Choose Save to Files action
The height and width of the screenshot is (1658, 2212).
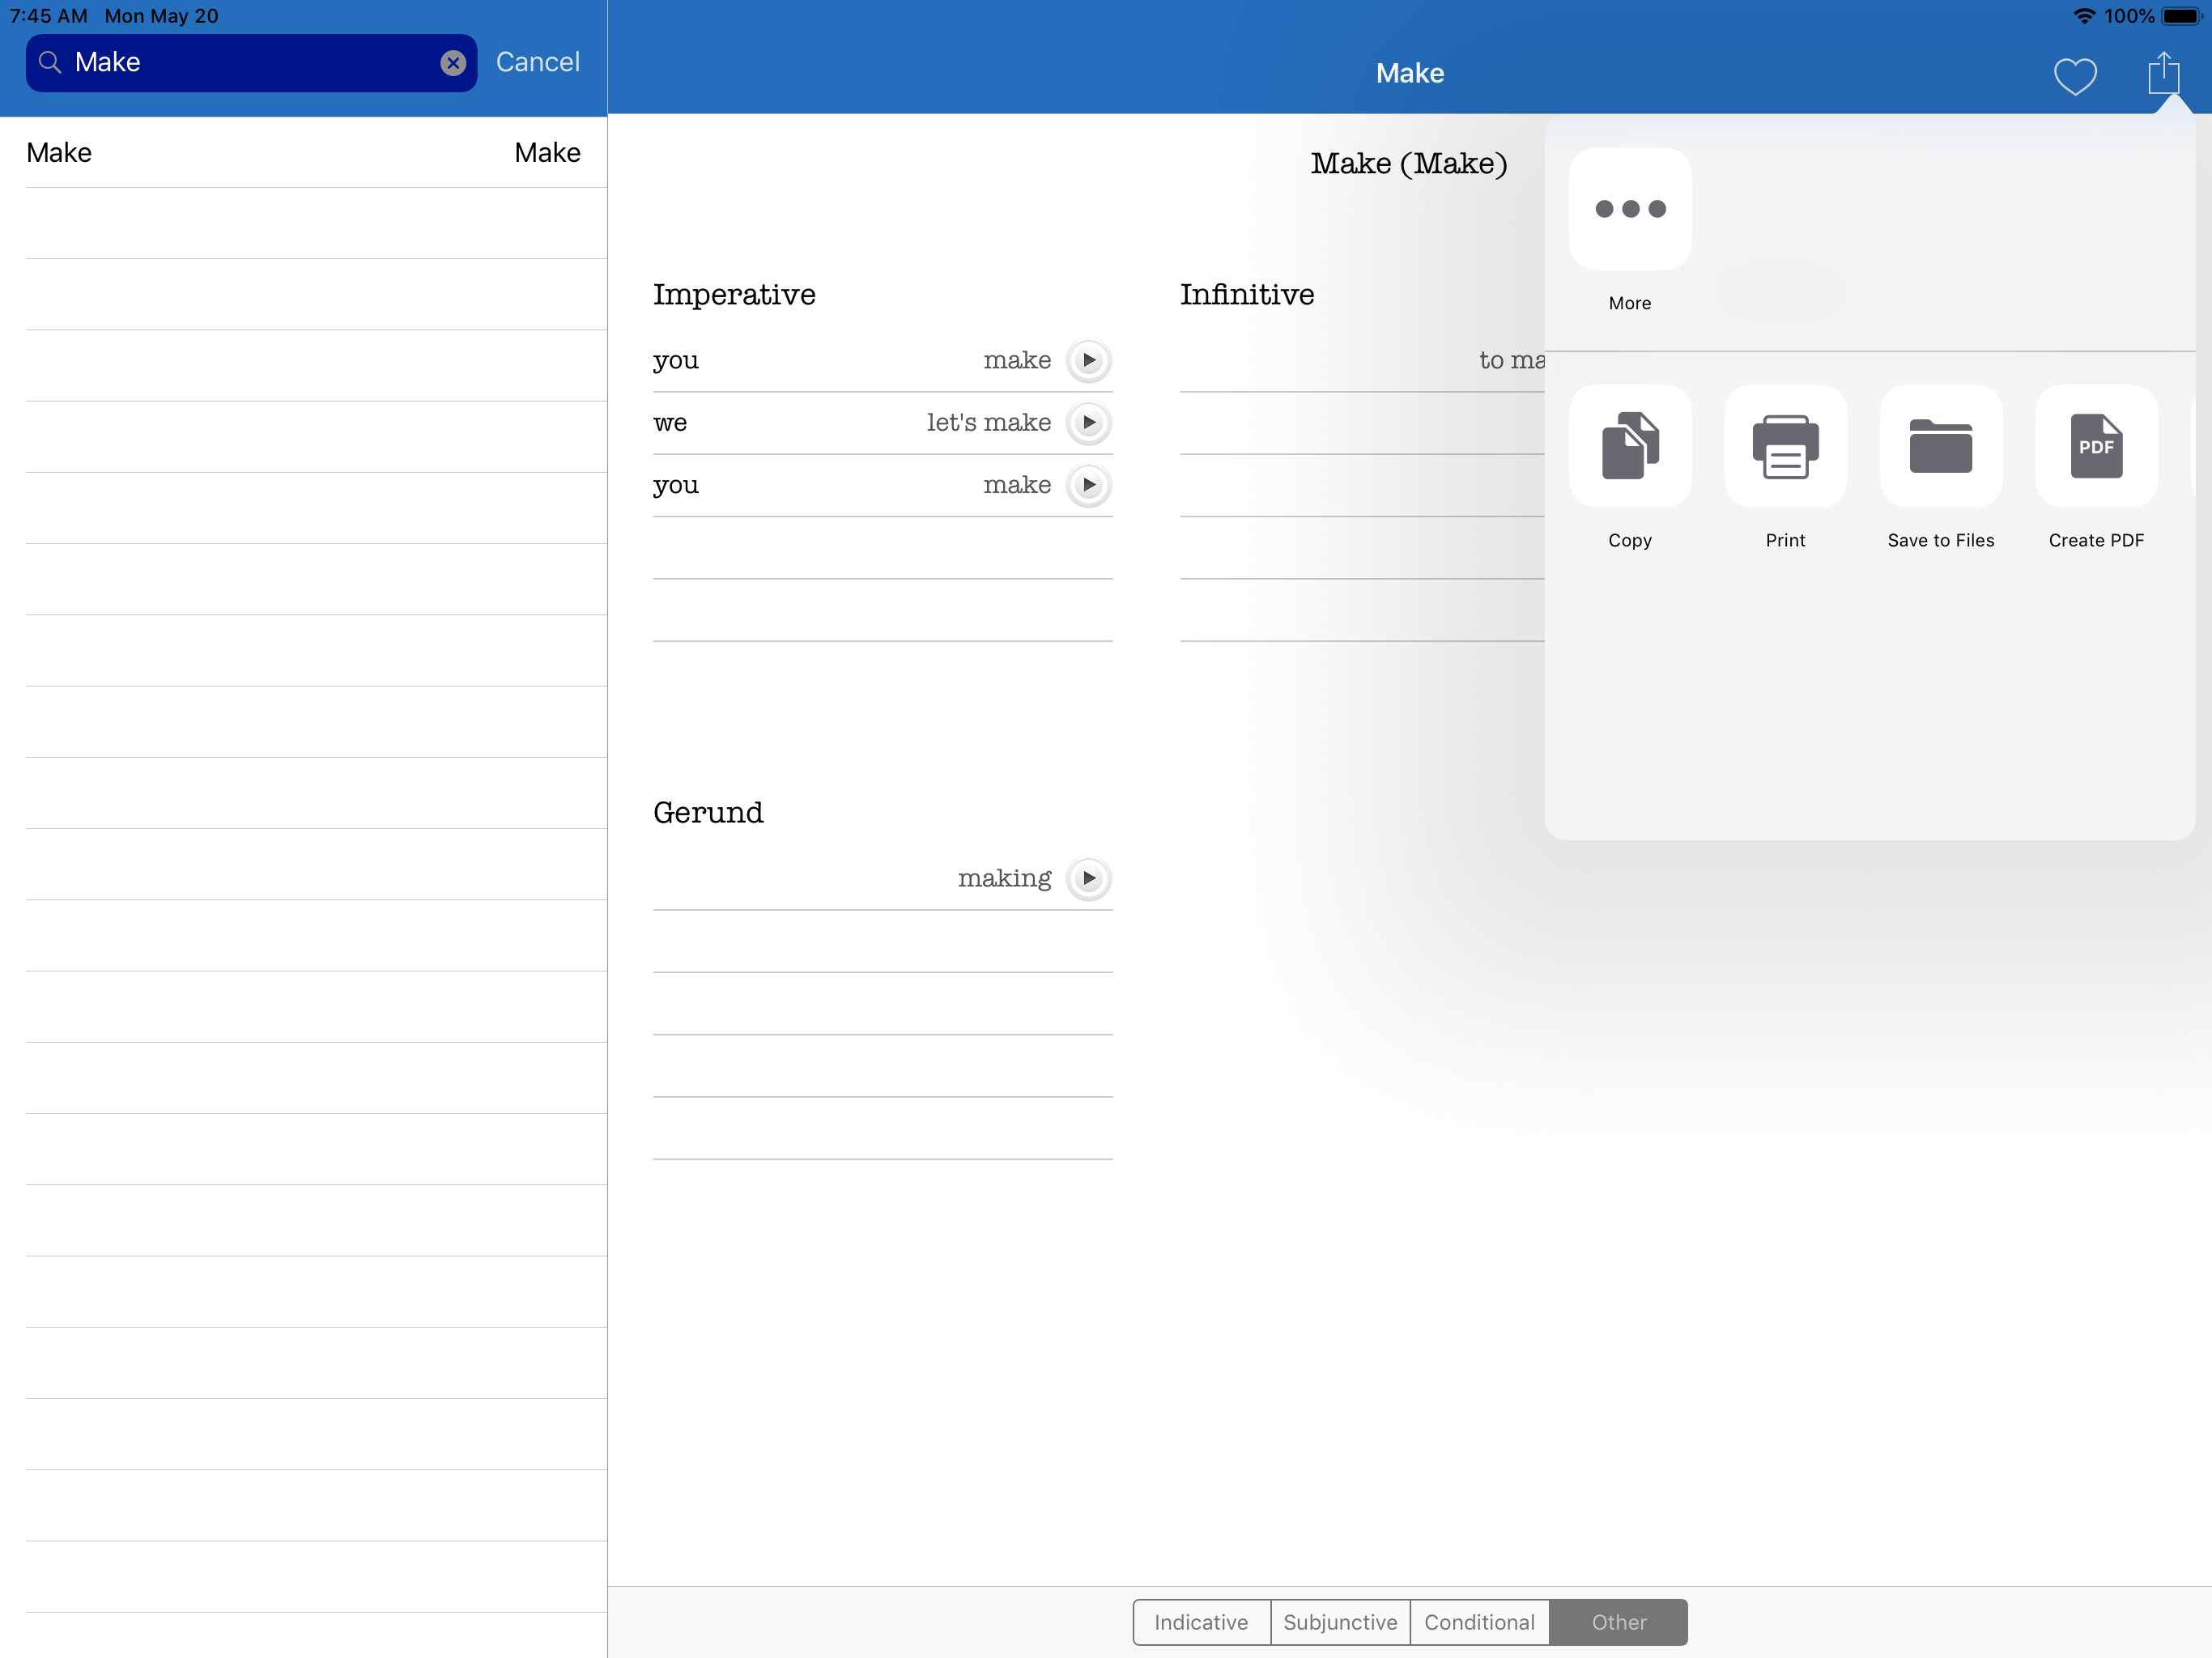1941,446
